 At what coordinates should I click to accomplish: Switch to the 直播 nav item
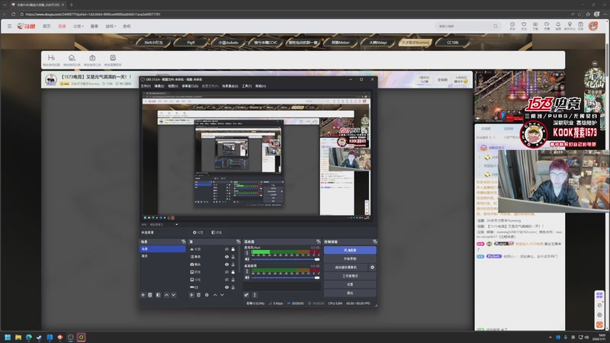click(62, 26)
